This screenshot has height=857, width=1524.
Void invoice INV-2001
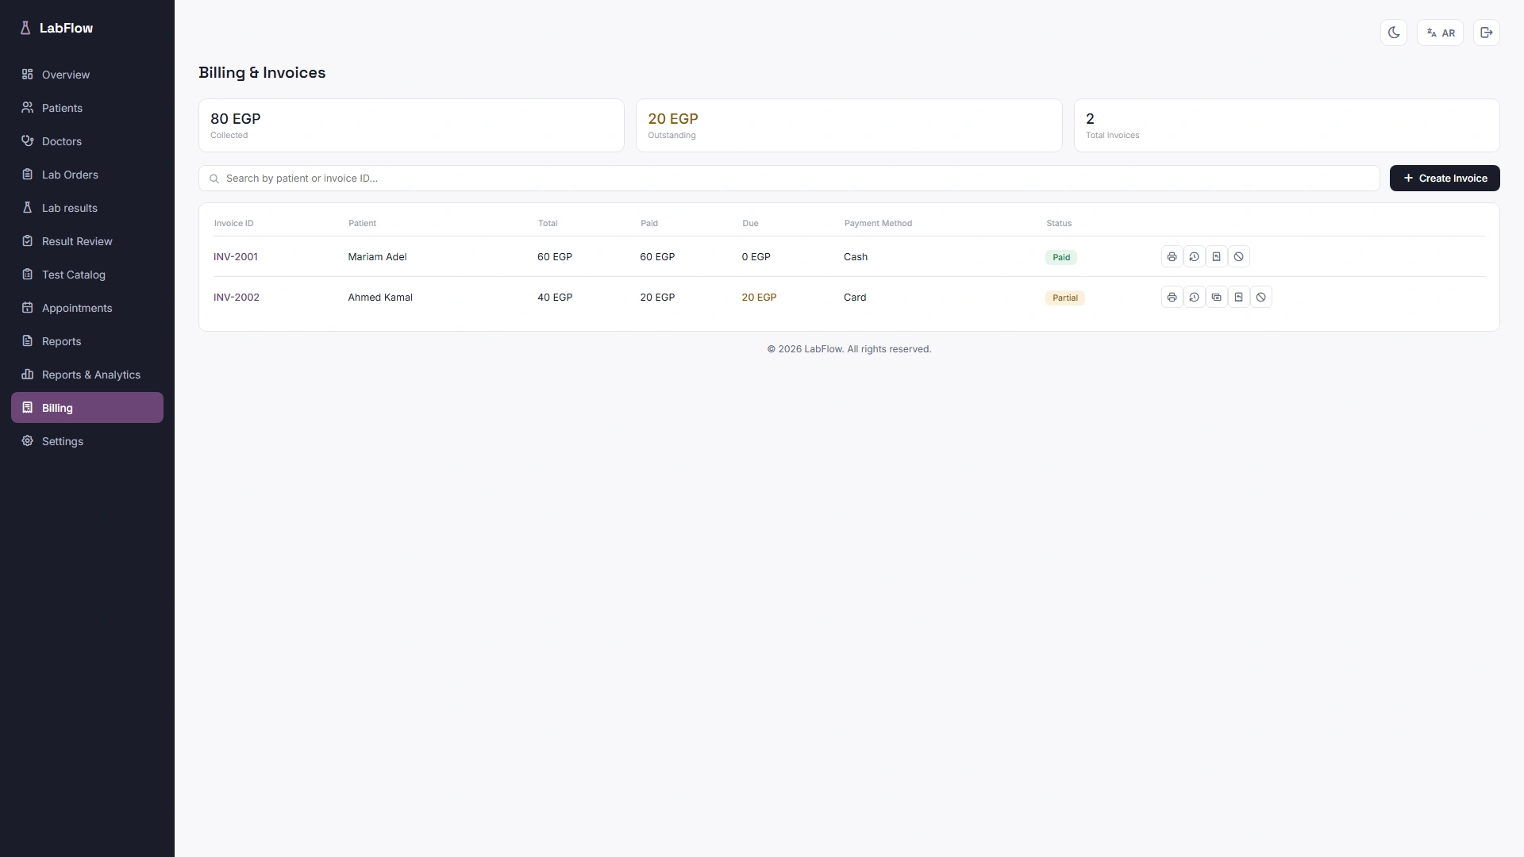pyautogui.click(x=1238, y=256)
